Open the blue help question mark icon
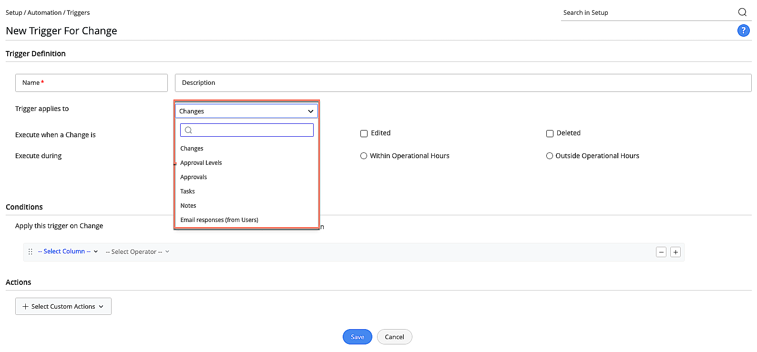 (743, 30)
